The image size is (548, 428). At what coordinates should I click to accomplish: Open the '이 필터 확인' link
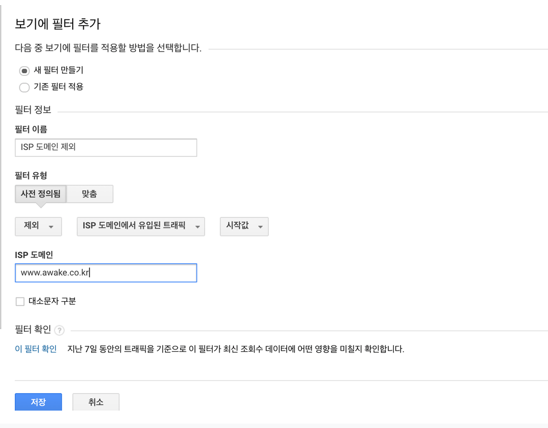(x=36, y=349)
